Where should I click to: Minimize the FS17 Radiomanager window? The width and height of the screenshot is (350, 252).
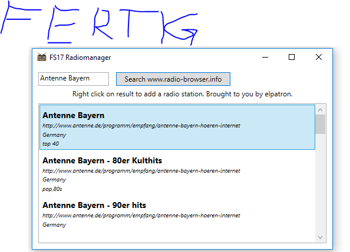[x=265, y=57]
